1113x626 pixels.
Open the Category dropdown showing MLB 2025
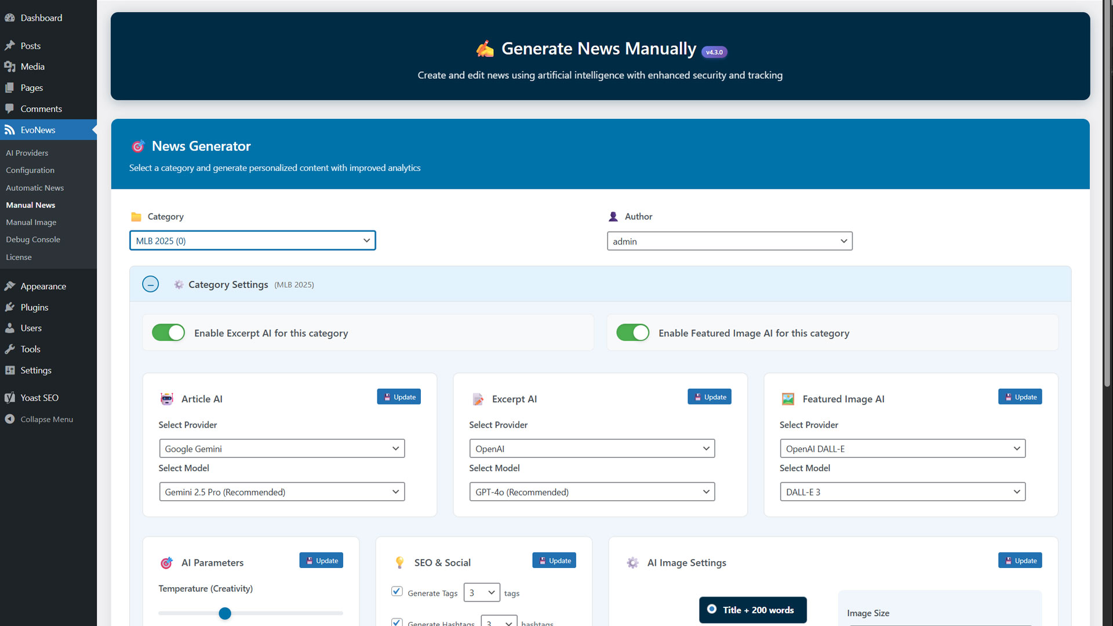(x=252, y=241)
